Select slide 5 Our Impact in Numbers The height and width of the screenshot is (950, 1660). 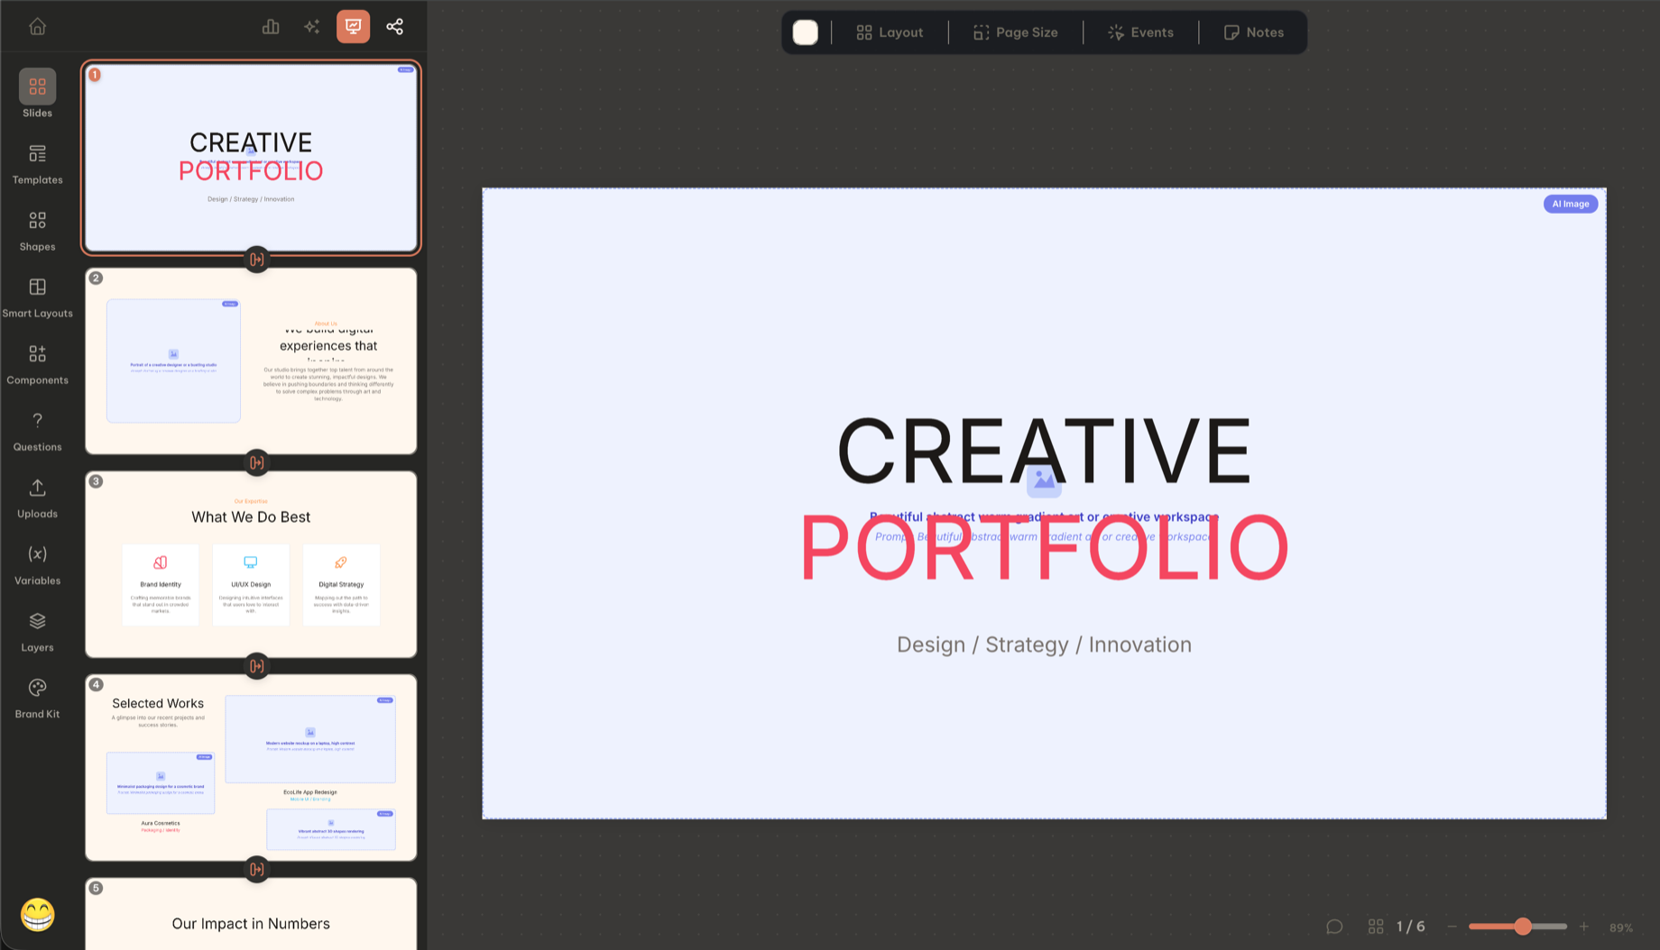251,914
